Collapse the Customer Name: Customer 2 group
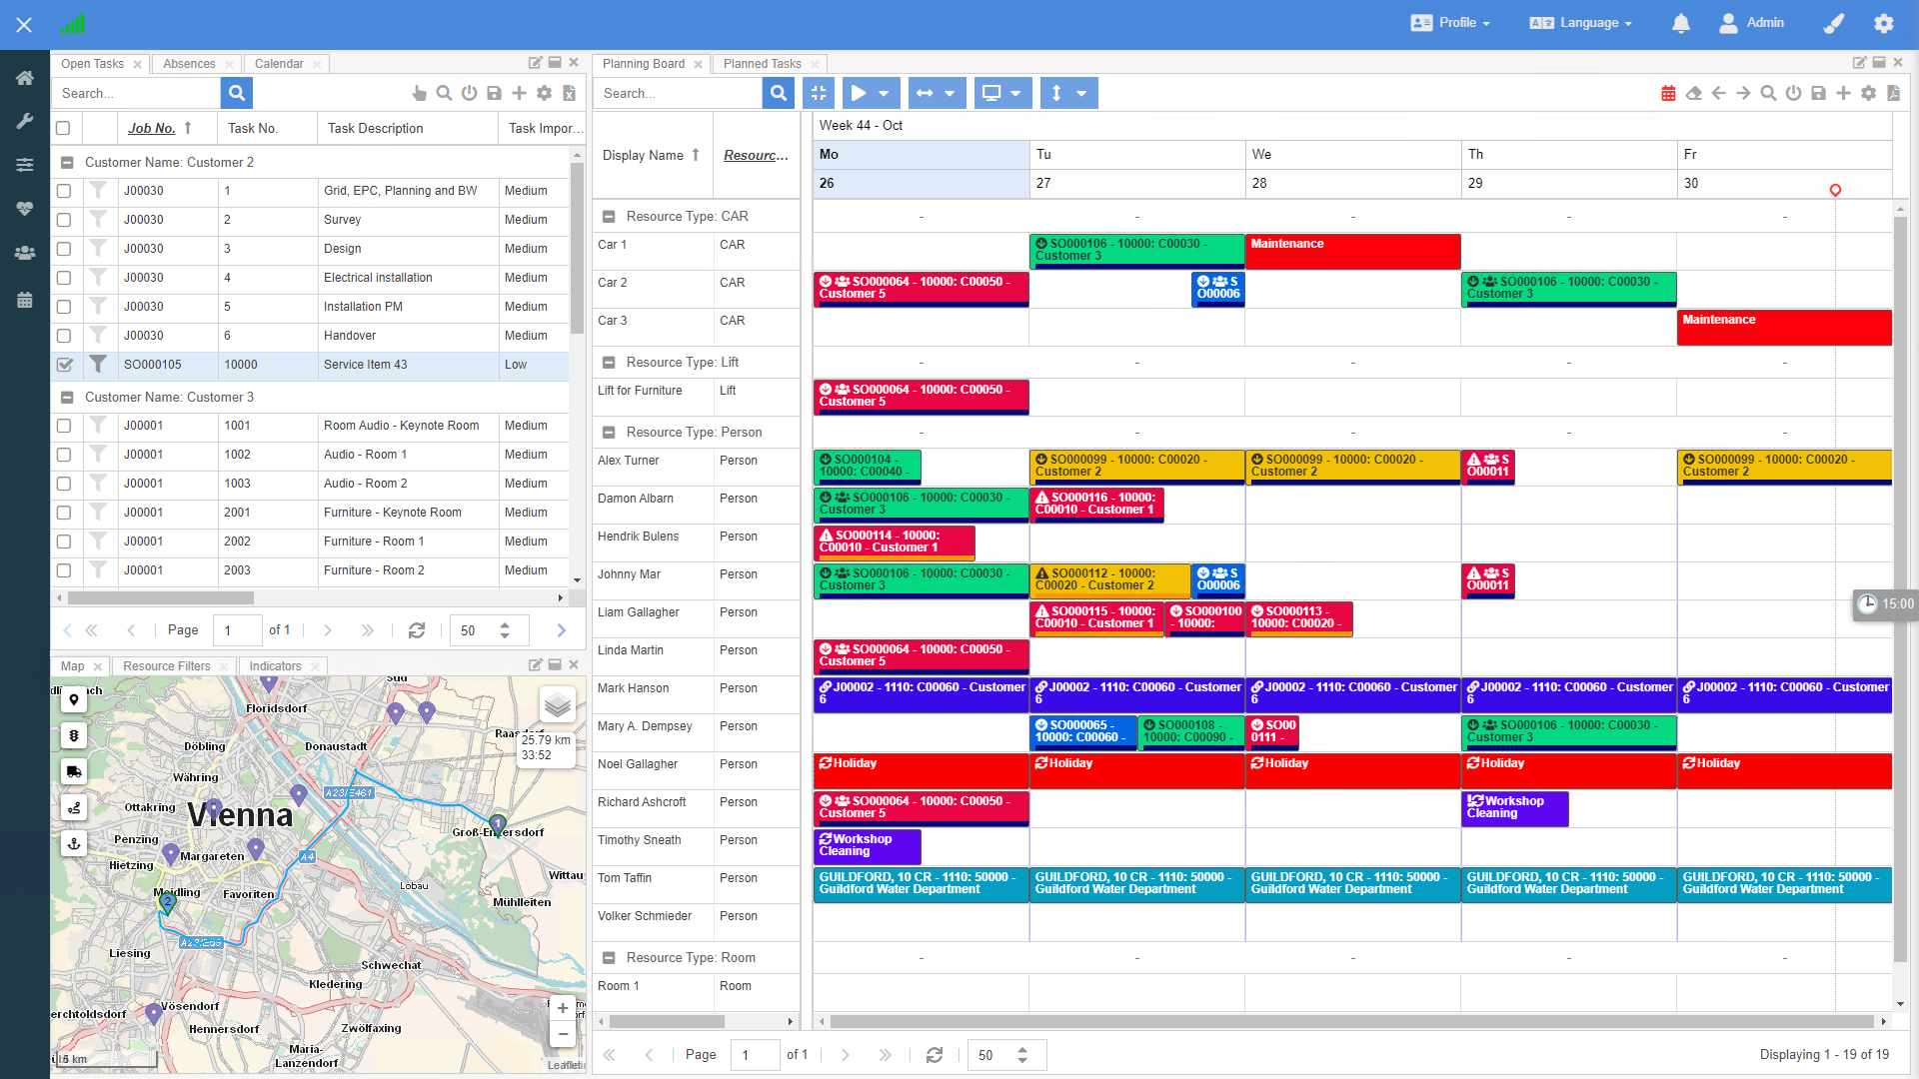1919x1079 pixels. pyautogui.click(x=68, y=162)
